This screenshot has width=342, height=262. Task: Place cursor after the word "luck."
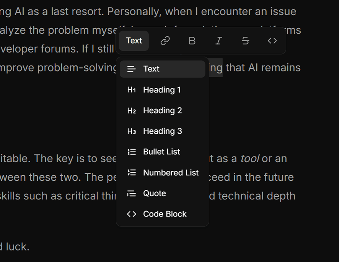point(30,247)
